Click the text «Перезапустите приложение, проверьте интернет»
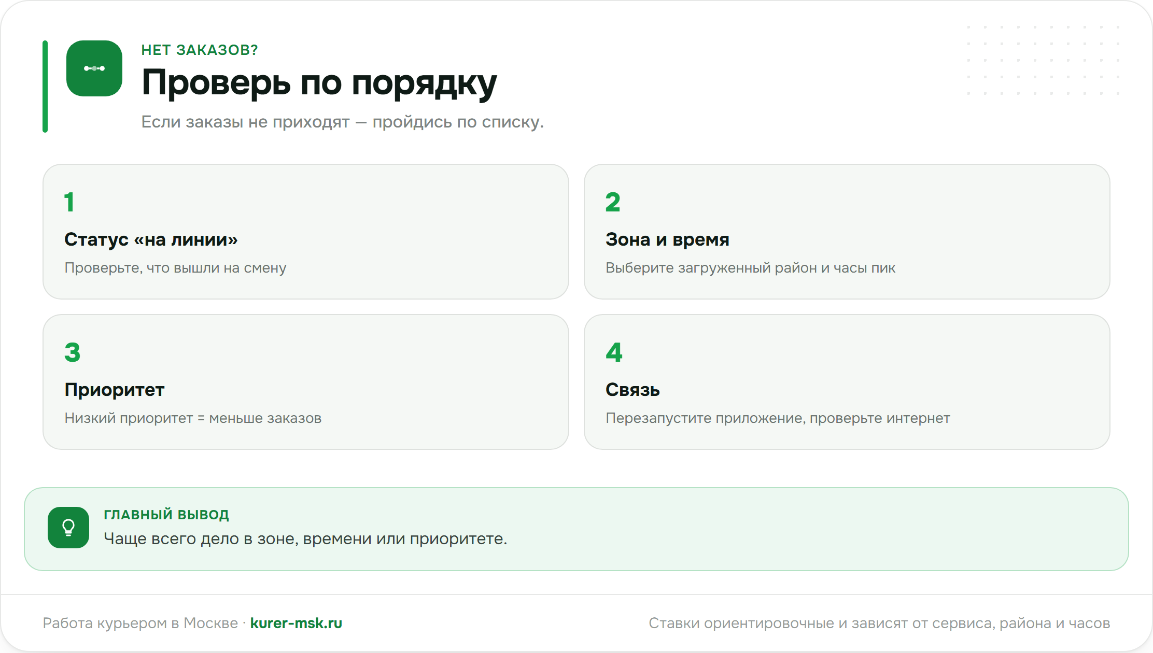 click(x=778, y=418)
